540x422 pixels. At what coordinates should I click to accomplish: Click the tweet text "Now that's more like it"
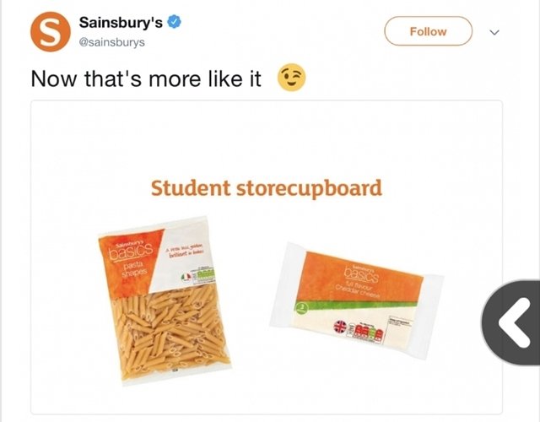(145, 79)
